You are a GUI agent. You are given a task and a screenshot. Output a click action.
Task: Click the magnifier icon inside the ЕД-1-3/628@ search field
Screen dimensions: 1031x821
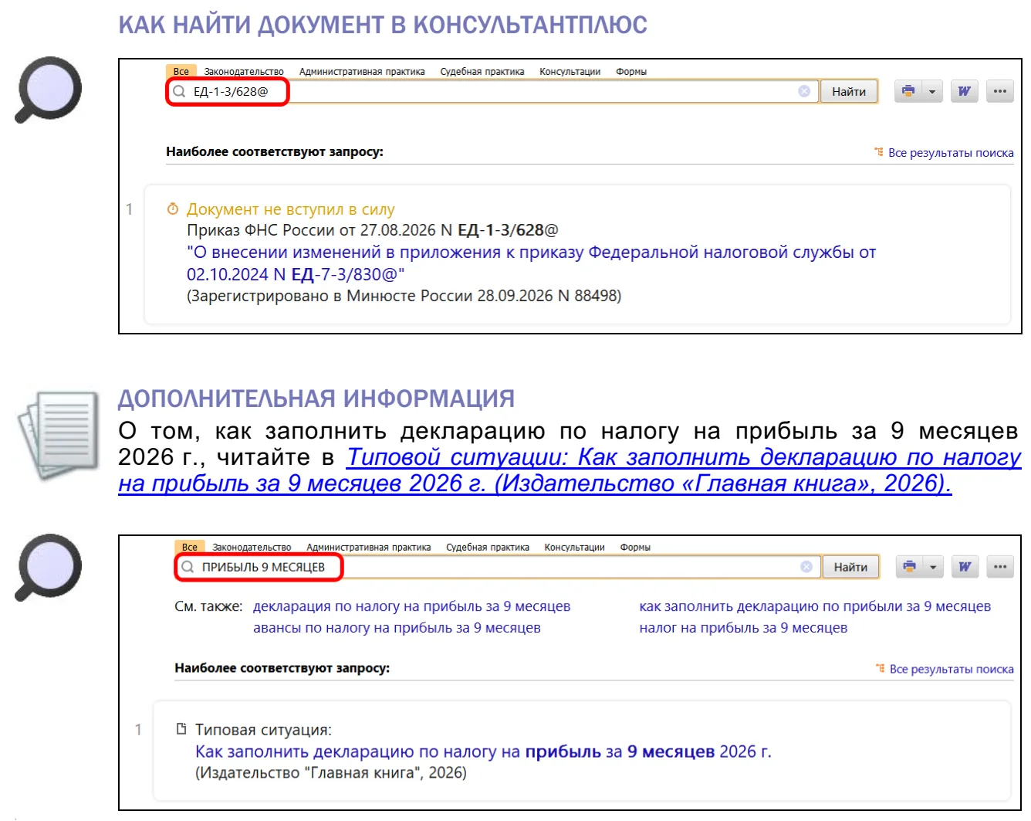(179, 91)
